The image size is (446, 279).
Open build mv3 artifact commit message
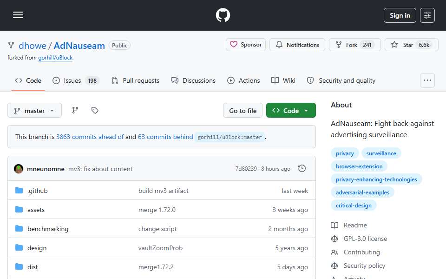click(163, 191)
